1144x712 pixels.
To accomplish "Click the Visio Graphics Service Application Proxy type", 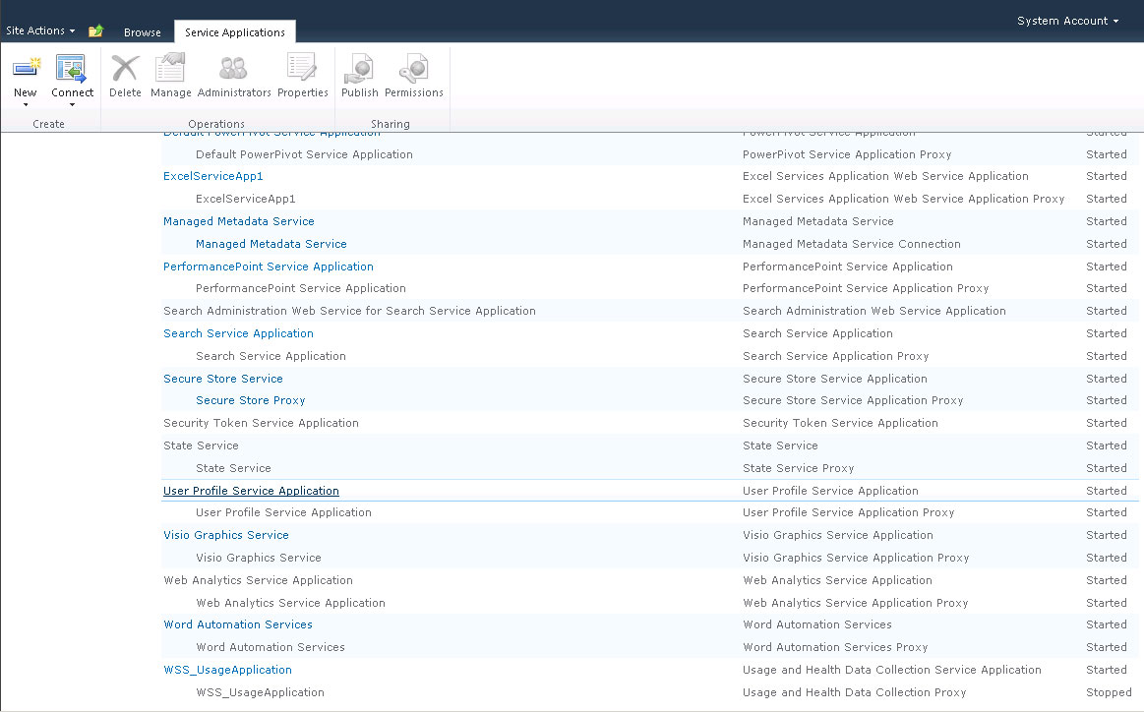I will pos(855,558).
